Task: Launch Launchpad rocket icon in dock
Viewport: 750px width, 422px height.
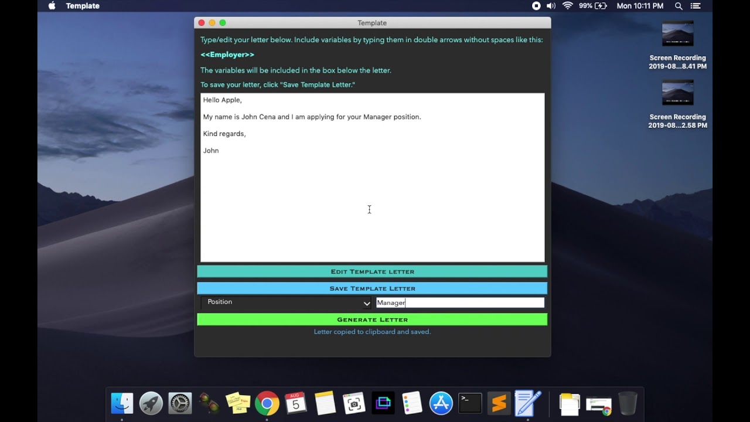Action: tap(151, 403)
